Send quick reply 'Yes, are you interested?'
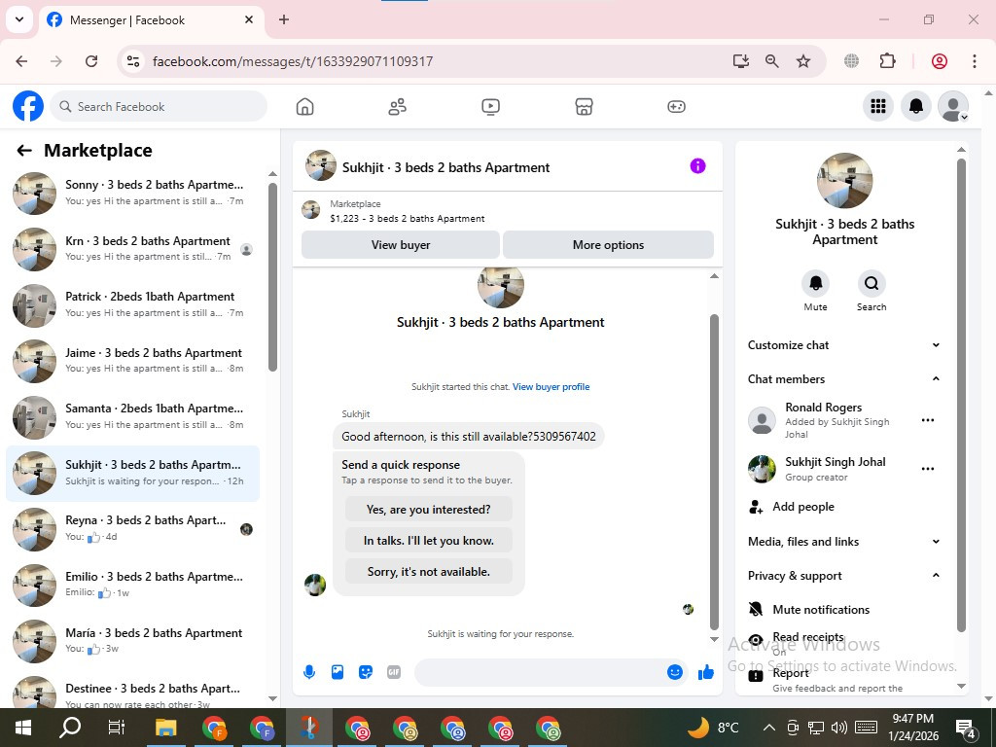Screen dimensions: 996x747 429,510
